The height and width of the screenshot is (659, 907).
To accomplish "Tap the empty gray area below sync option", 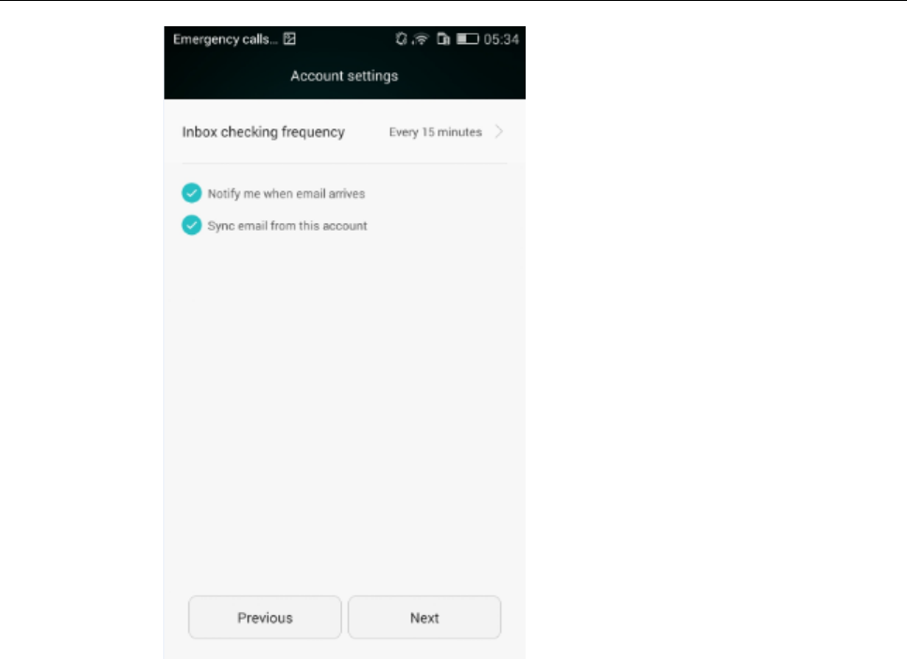I will (x=345, y=405).
